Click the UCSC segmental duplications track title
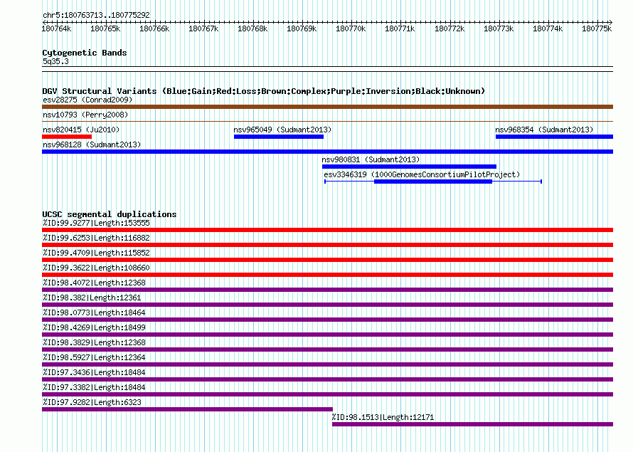Screen dimensions: 633x452 pos(110,214)
